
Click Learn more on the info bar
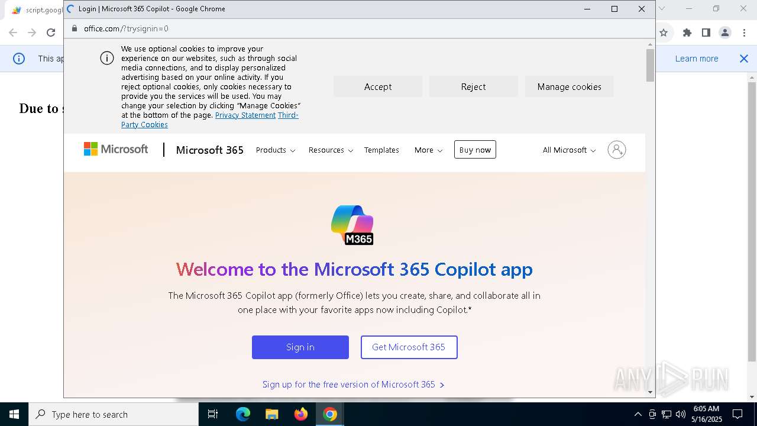[x=697, y=59]
